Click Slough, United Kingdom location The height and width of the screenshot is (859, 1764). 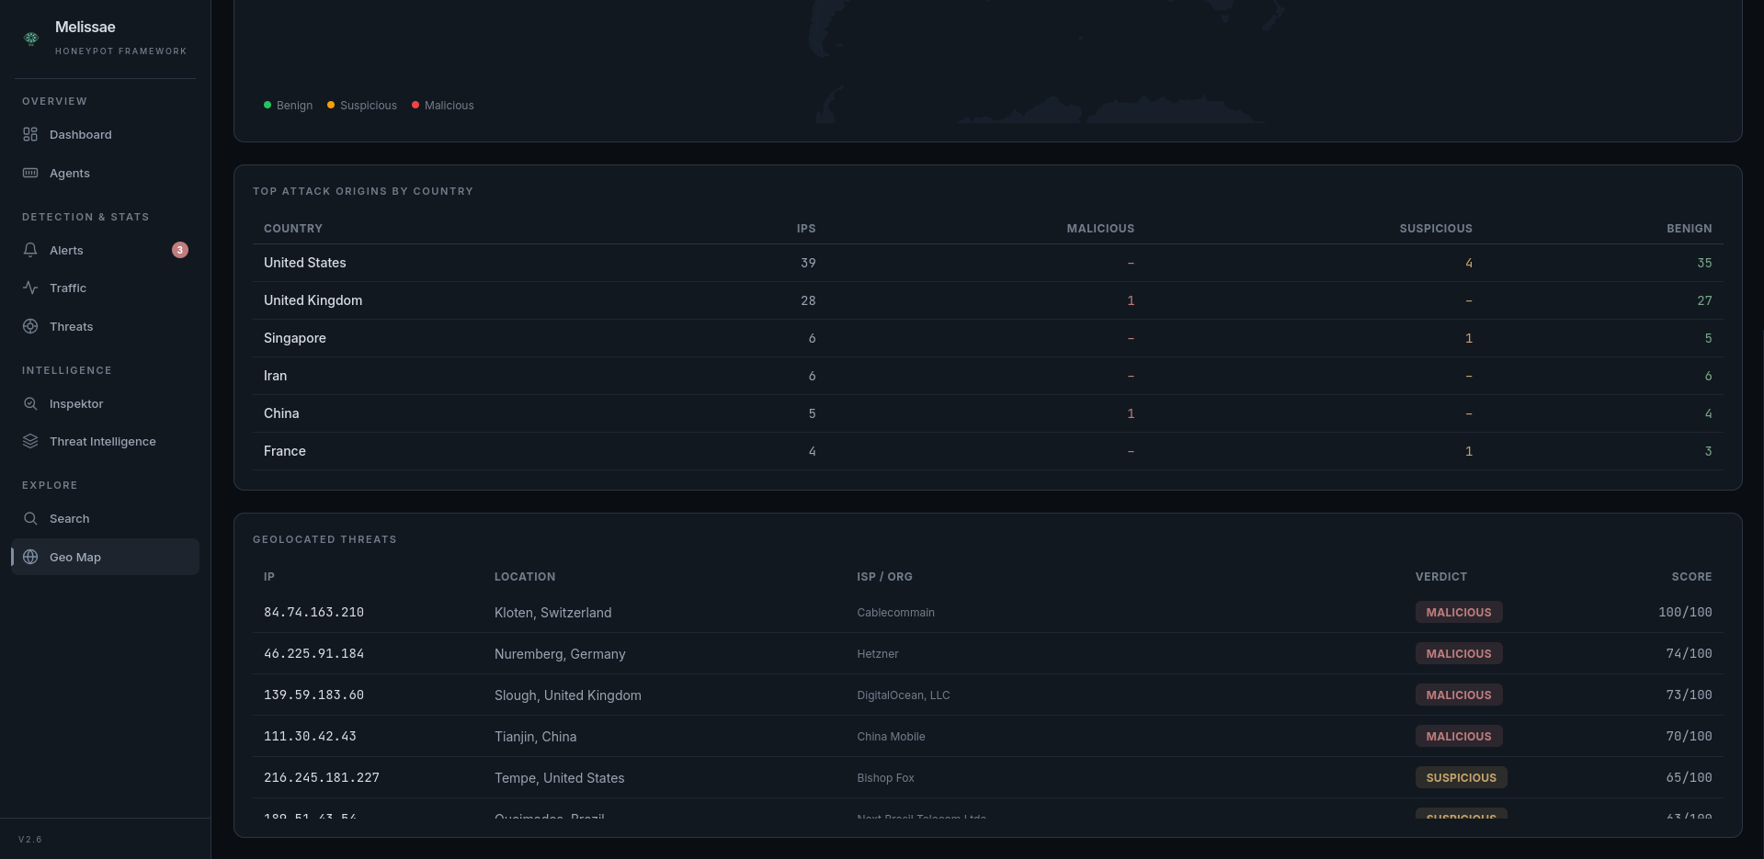(568, 695)
